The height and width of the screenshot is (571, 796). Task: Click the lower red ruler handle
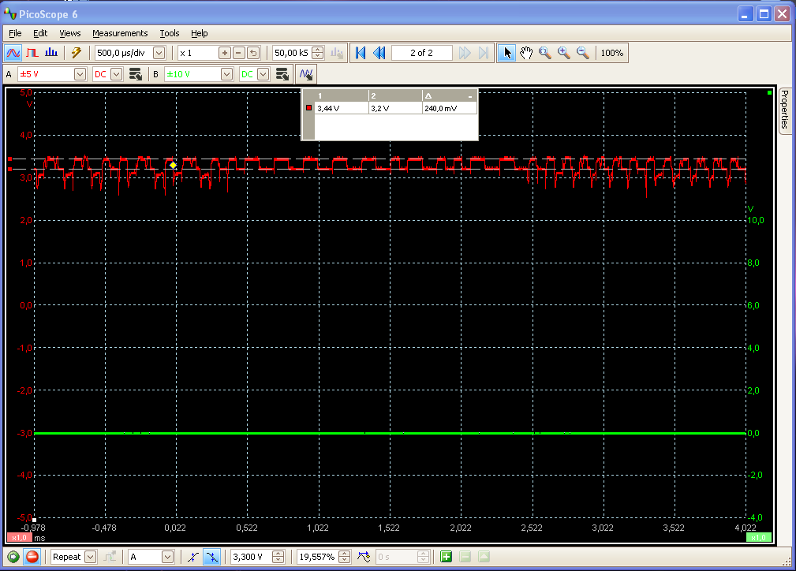pos(9,169)
